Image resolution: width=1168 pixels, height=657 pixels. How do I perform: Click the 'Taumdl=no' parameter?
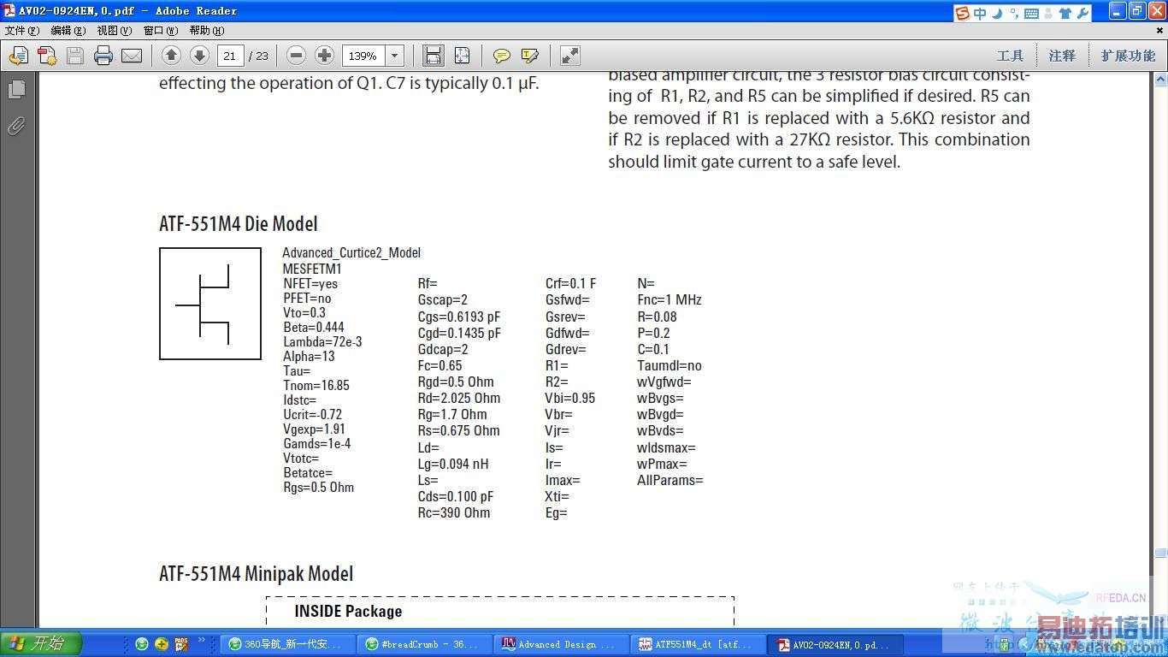pyautogui.click(x=670, y=365)
